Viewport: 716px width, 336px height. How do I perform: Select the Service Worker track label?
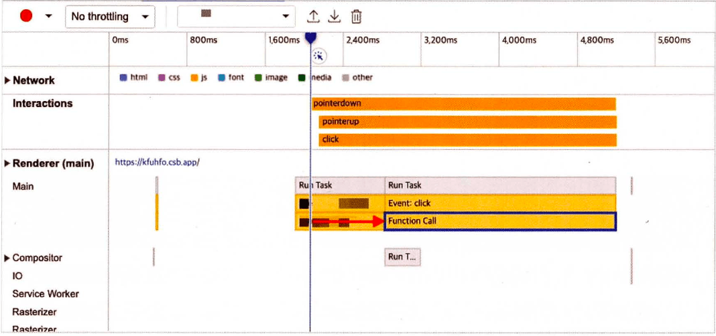46,294
